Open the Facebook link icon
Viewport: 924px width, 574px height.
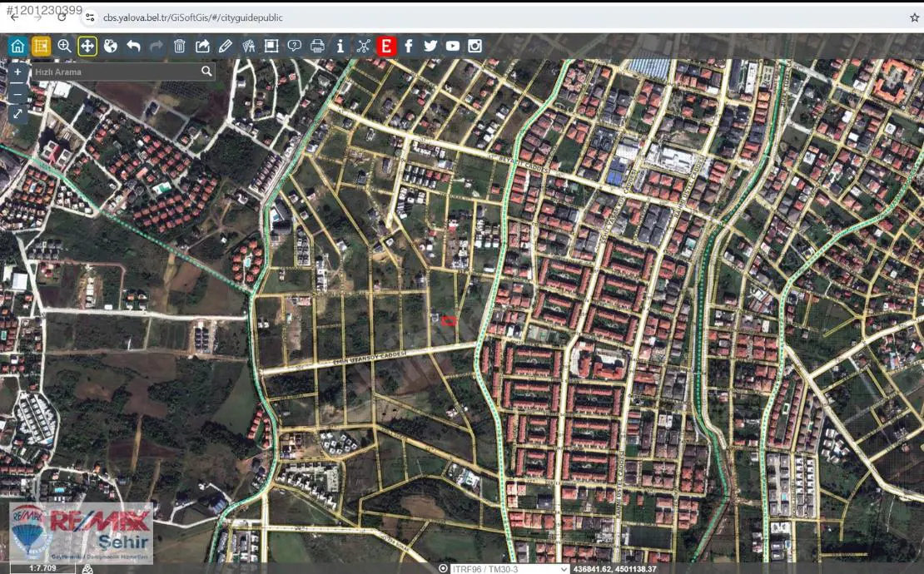(x=409, y=46)
